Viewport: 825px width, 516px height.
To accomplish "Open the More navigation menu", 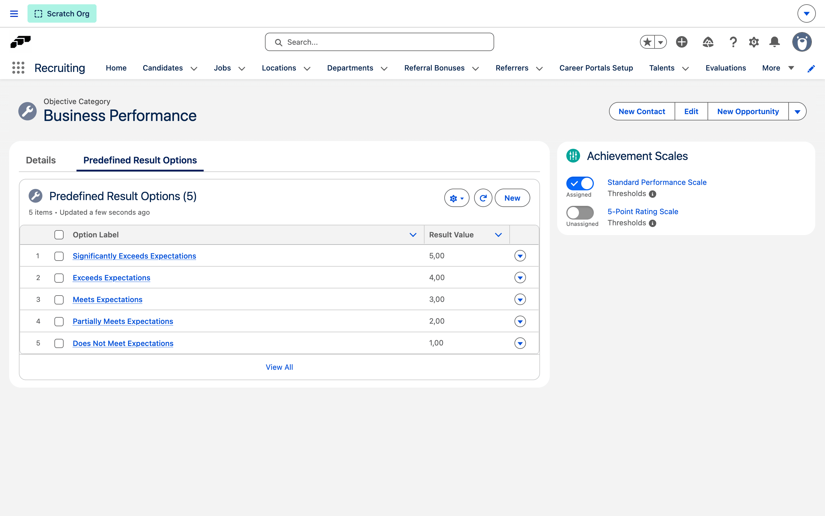I will (x=778, y=68).
